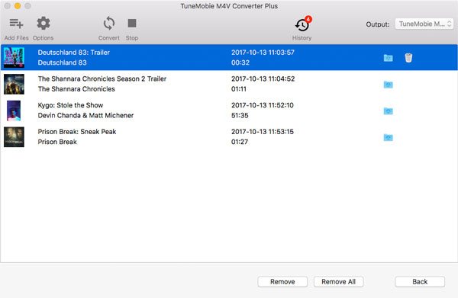Click the Remove button

pyautogui.click(x=282, y=282)
